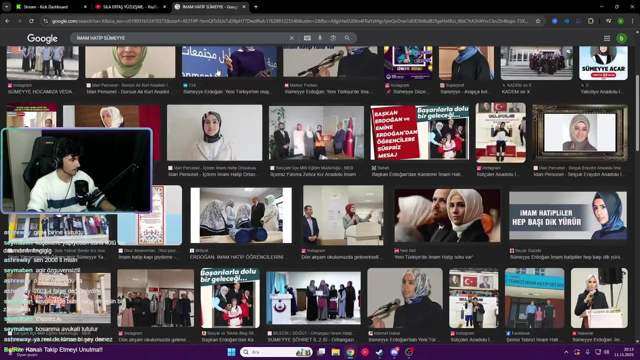
Task: Bookmark this page with star icon
Action: tap(538, 21)
